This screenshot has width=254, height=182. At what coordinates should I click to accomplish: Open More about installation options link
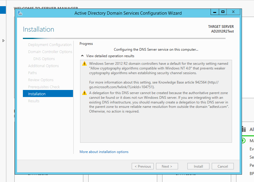[x=104, y=152]
